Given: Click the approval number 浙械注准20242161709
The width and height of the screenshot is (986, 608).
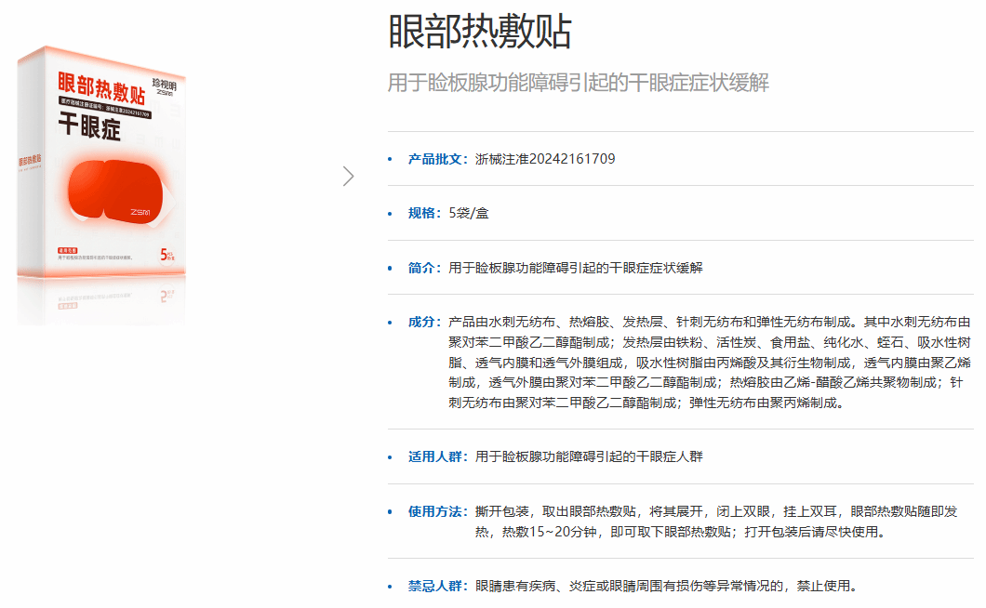Looking at the screenshot, I should click(x=544, y=159).
